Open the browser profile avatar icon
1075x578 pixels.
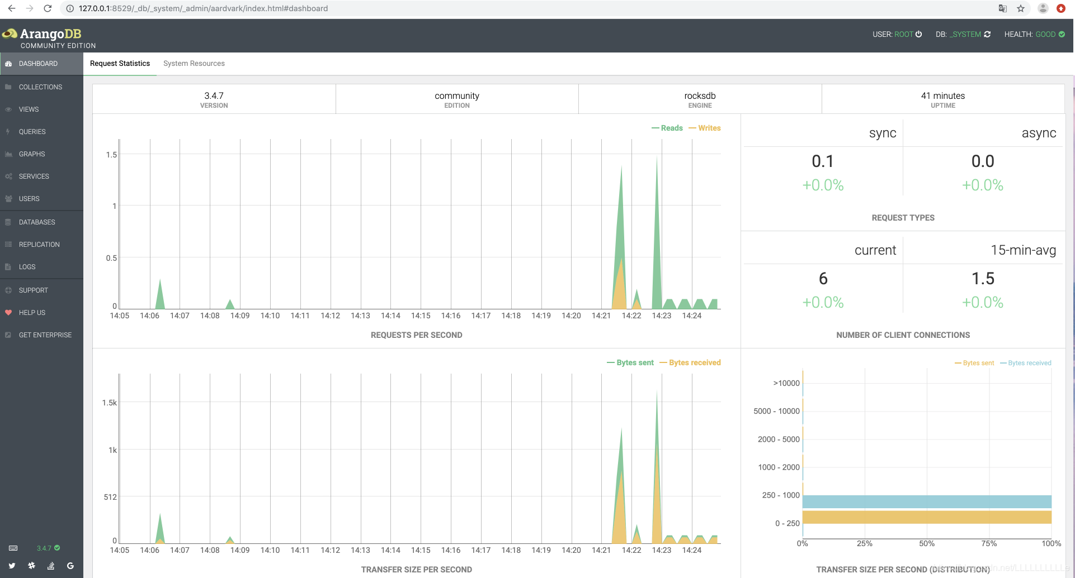pos(1043,8)
